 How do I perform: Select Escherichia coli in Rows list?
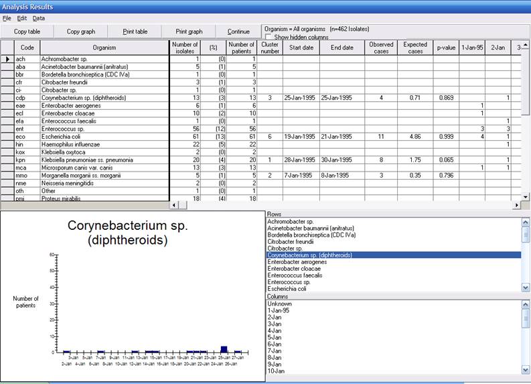(x=287, y=289)
